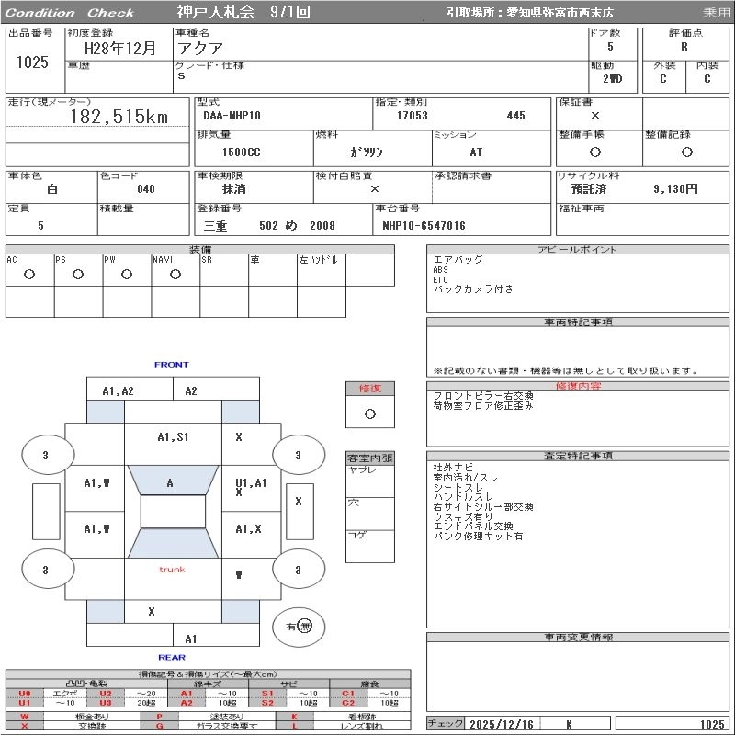Expand the 査定特記事項 section header
Image resolution: width=735 pixels, height=735 pixels.
click(x=578, y=456)
